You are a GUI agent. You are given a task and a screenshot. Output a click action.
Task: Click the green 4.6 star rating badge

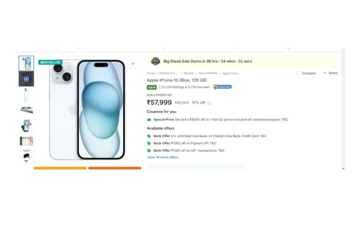(x=152, y=87)
